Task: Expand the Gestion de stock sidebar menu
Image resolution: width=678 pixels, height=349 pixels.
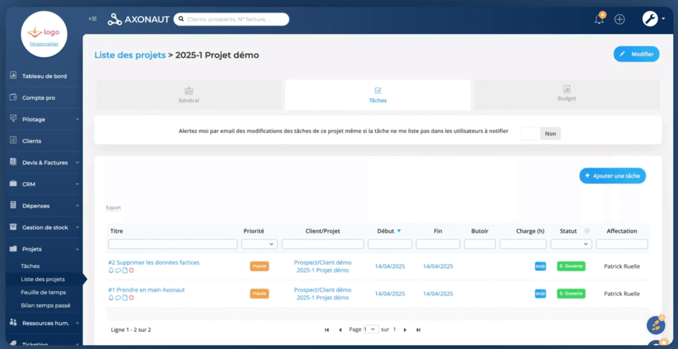Action: click(44, 228)
